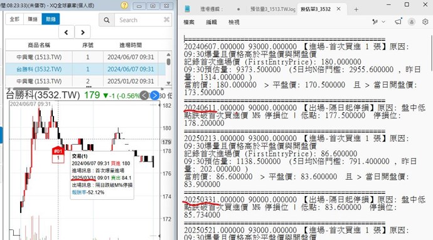Click the 20250521.000000 entry log line

pyautogui.click(x=297, y=231)
